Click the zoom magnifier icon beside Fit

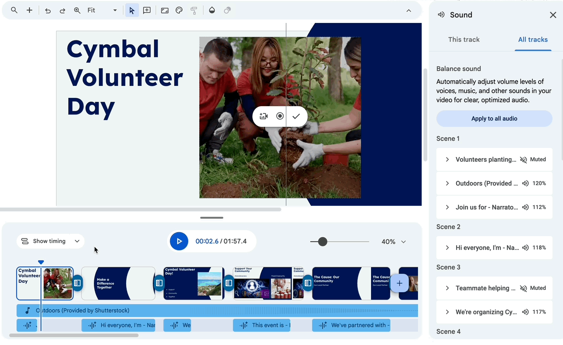click(77, 10)
